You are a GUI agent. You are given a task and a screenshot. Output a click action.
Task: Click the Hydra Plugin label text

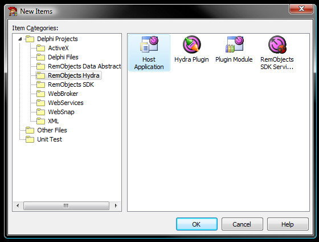(x=191, y=59)
